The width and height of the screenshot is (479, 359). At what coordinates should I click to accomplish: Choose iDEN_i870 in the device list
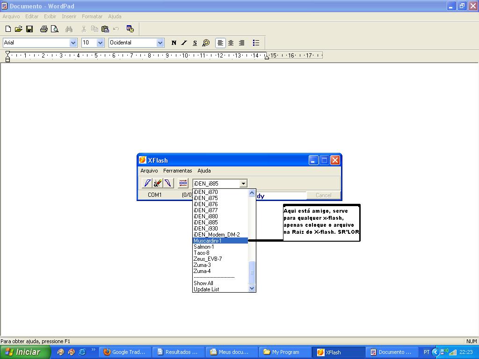(x=220, y=192)
